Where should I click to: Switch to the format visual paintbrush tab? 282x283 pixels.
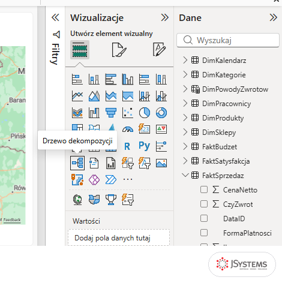tap(119, 50)
